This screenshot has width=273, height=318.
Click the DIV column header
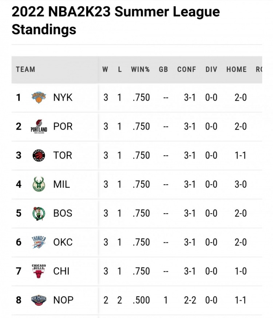211,69
